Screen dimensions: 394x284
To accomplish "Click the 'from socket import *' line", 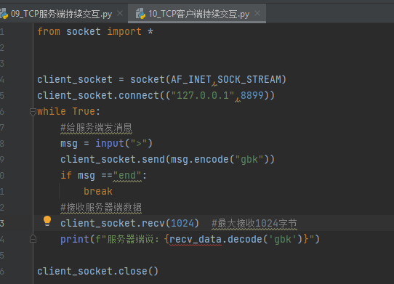I will click(95, 32).
